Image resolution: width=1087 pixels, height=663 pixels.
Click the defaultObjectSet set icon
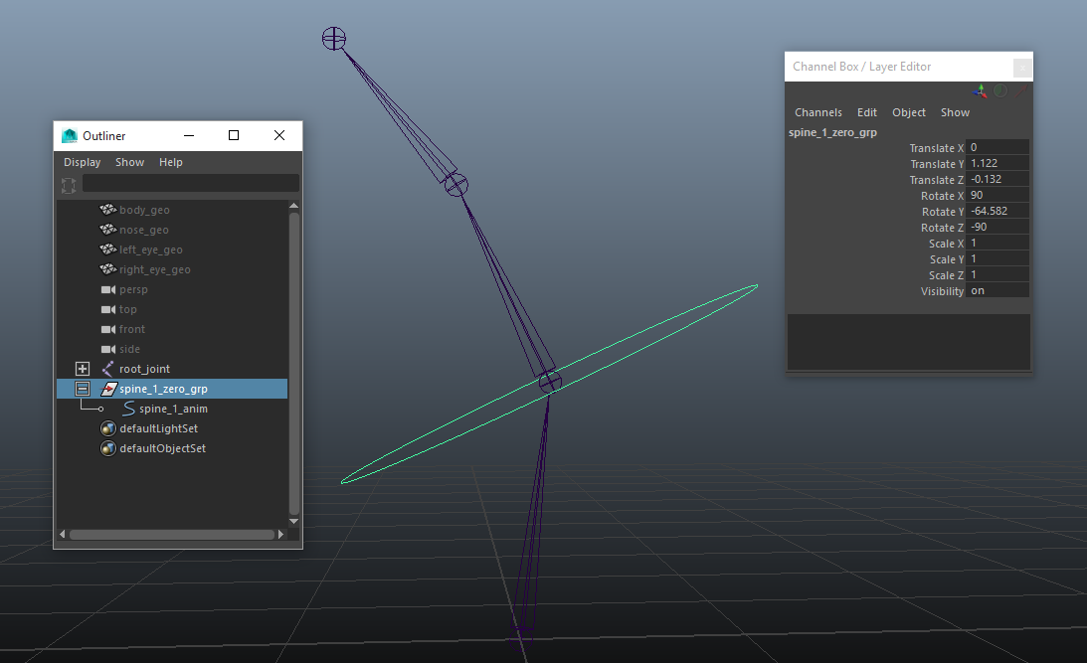(x=108, y=448)
